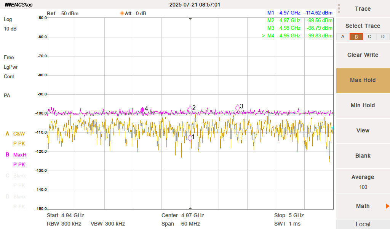Click the EMCShop logo
Viewport: 390px width, 229px height.
click(x=19, y=5)
